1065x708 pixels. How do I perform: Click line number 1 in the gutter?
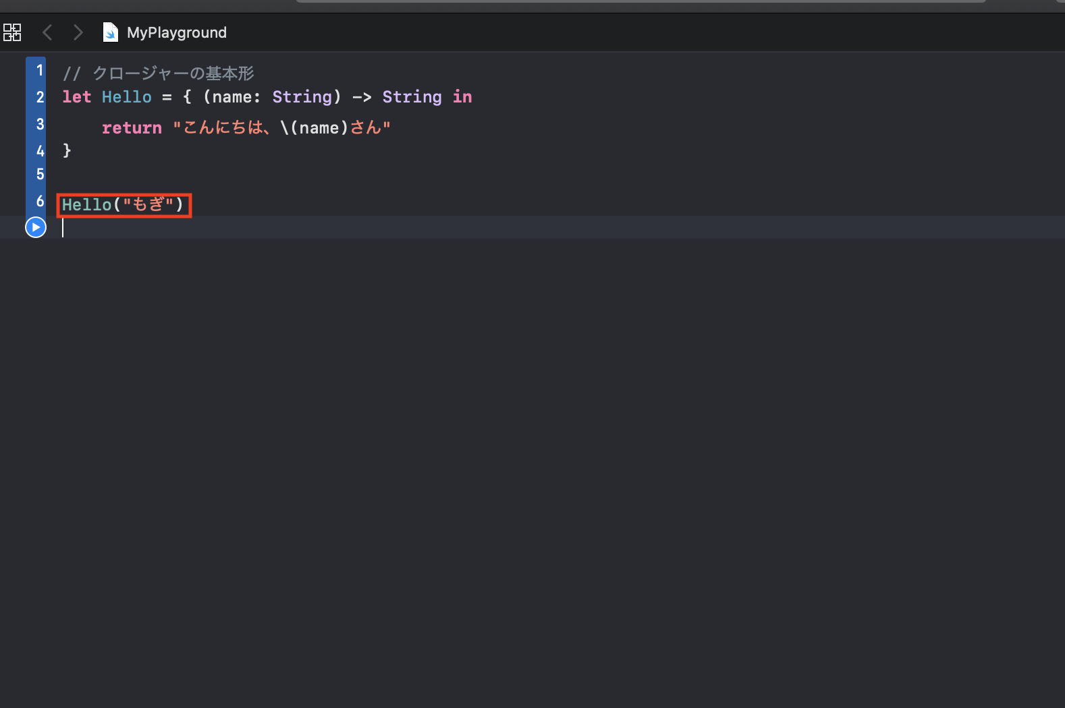click(40, 70)
